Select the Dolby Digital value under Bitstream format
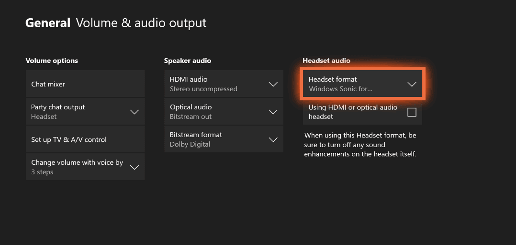516x245 pixels. [x=190, y=145]
